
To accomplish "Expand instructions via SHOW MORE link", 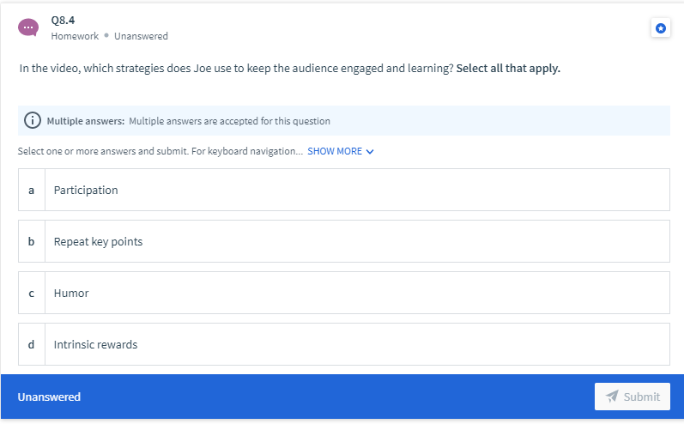I will pyautogui.click(x=340, y=151).
